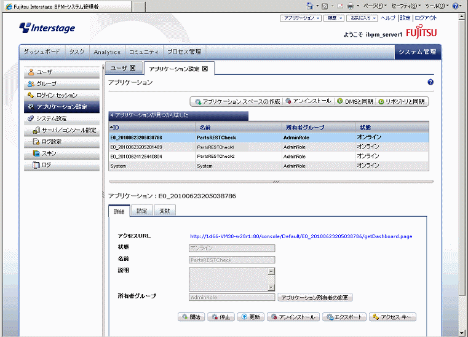Click アプリケーション所有者の変更 button

pyautogui.click(x=315, y=297)
